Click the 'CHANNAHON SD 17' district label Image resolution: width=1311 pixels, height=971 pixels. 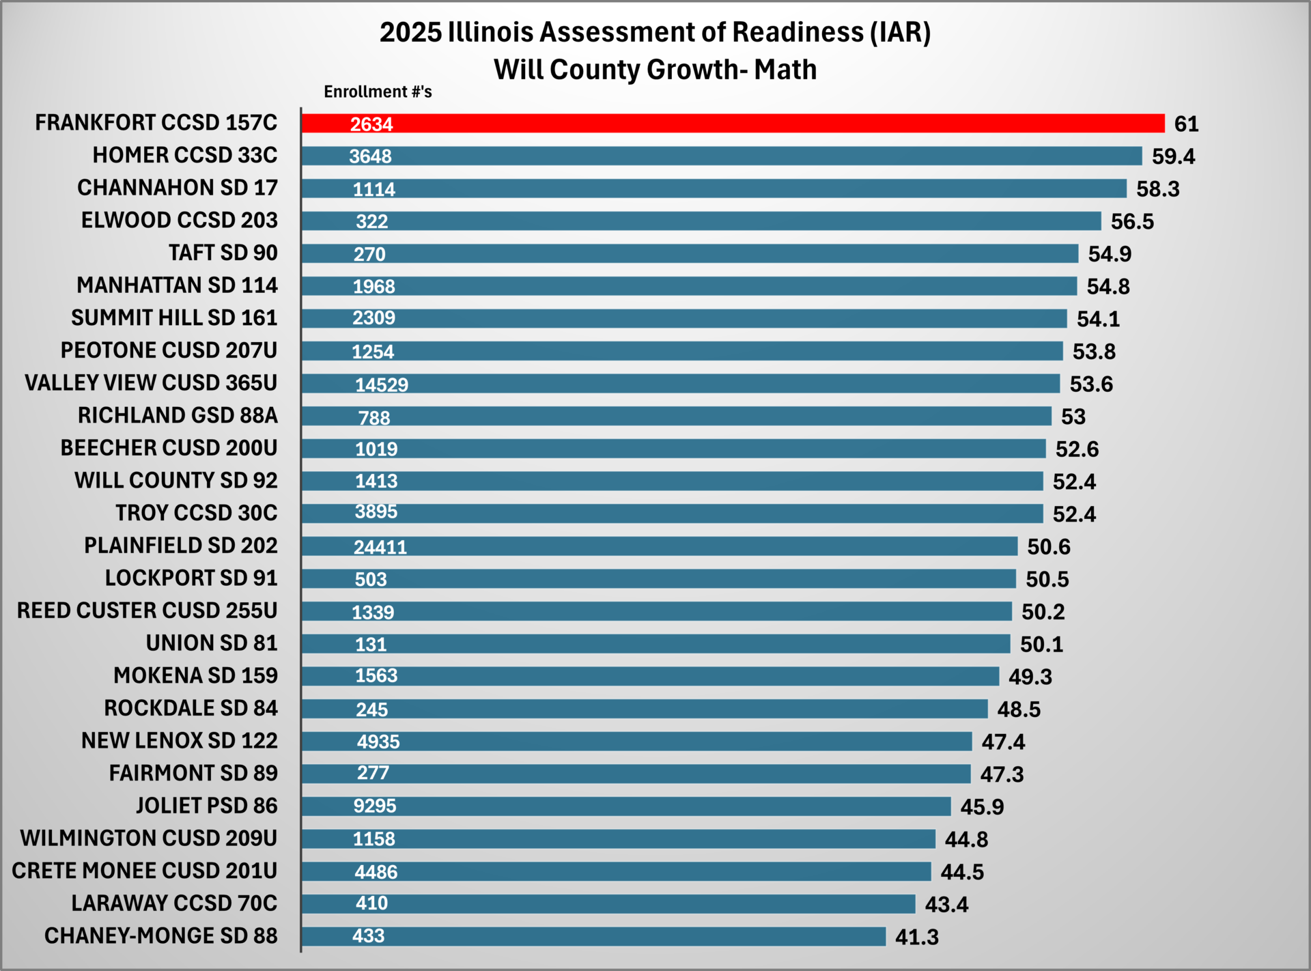(178, 188)
